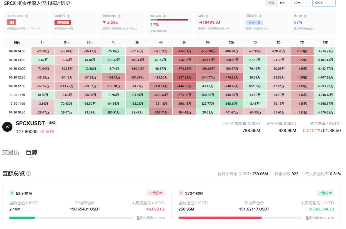Click the green long-whale profit ratio bar
Viewport: 346px width, 229px height.
[x=71, y=218]
